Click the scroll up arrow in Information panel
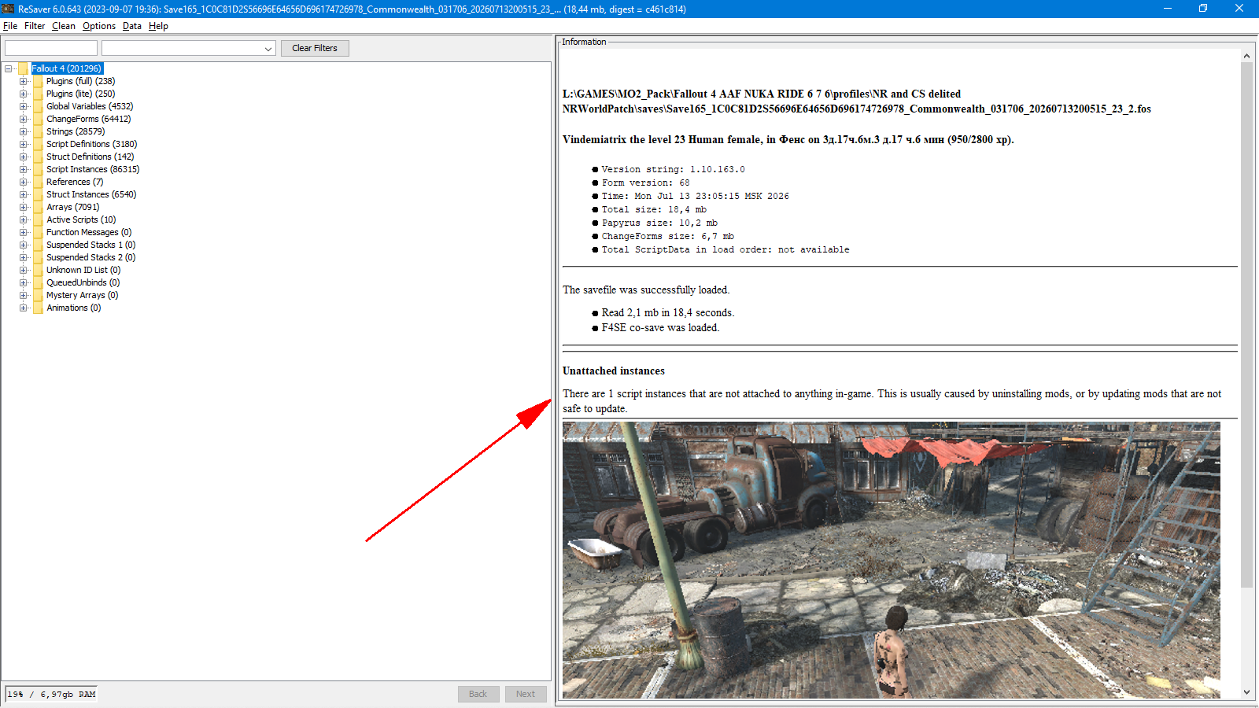1259x708 pixels. [x=1246, y=56]
